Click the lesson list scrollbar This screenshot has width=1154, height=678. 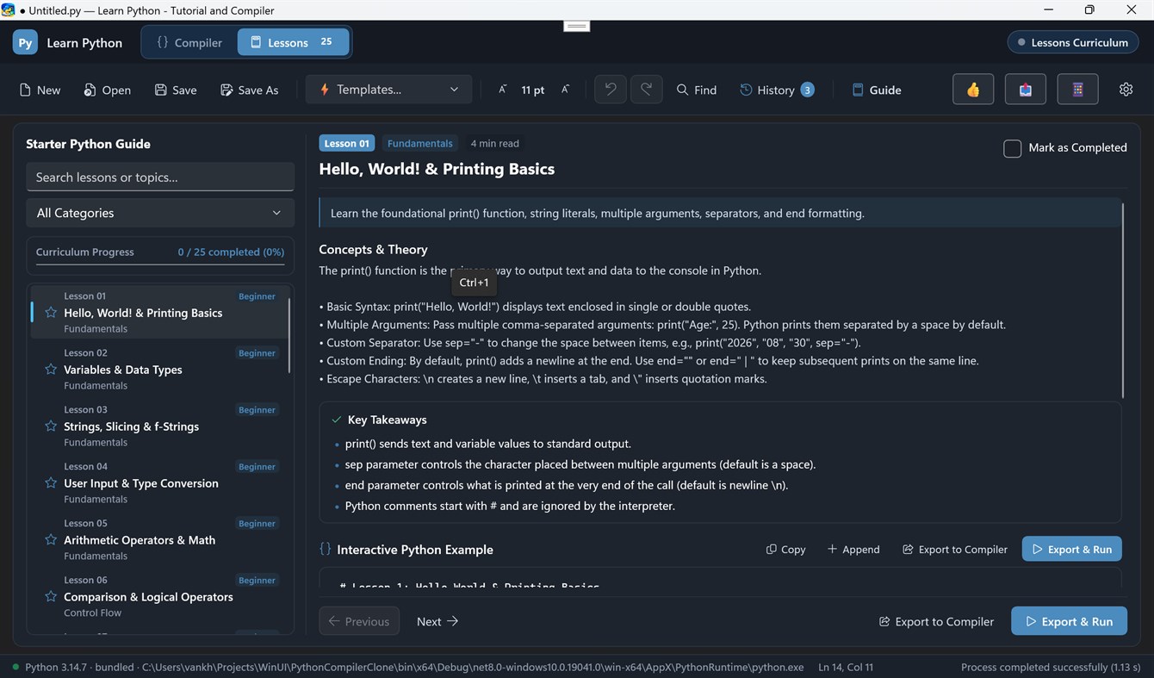click(289, 336)
